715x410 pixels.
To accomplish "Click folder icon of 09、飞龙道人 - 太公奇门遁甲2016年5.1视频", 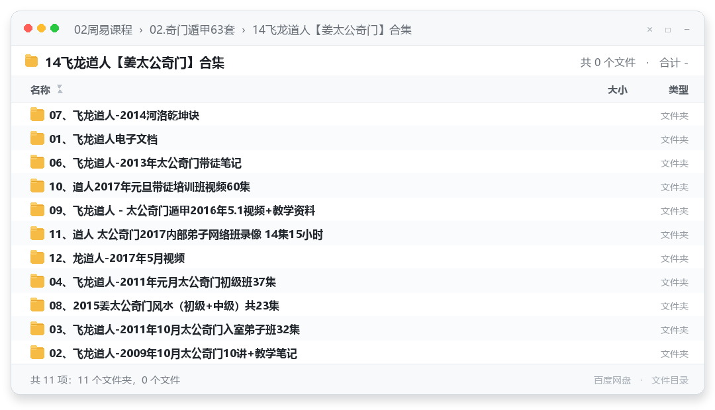I will 37,210.
